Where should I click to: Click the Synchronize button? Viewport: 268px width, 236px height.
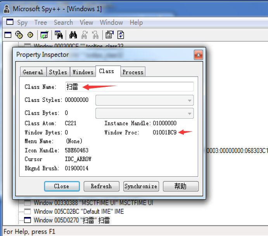141,186
